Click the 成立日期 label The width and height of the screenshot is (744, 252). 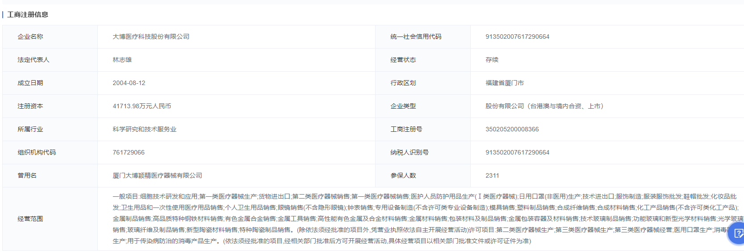pos(30,83)
